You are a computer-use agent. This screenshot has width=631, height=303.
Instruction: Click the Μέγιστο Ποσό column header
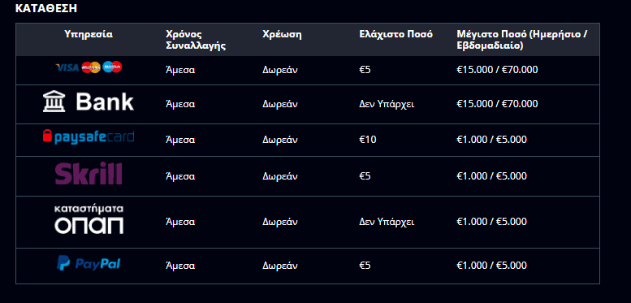[522, 40]
